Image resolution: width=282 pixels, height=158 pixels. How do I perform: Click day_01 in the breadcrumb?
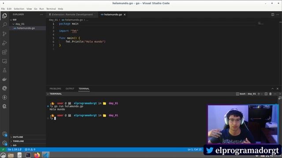[x=53, y=20]
